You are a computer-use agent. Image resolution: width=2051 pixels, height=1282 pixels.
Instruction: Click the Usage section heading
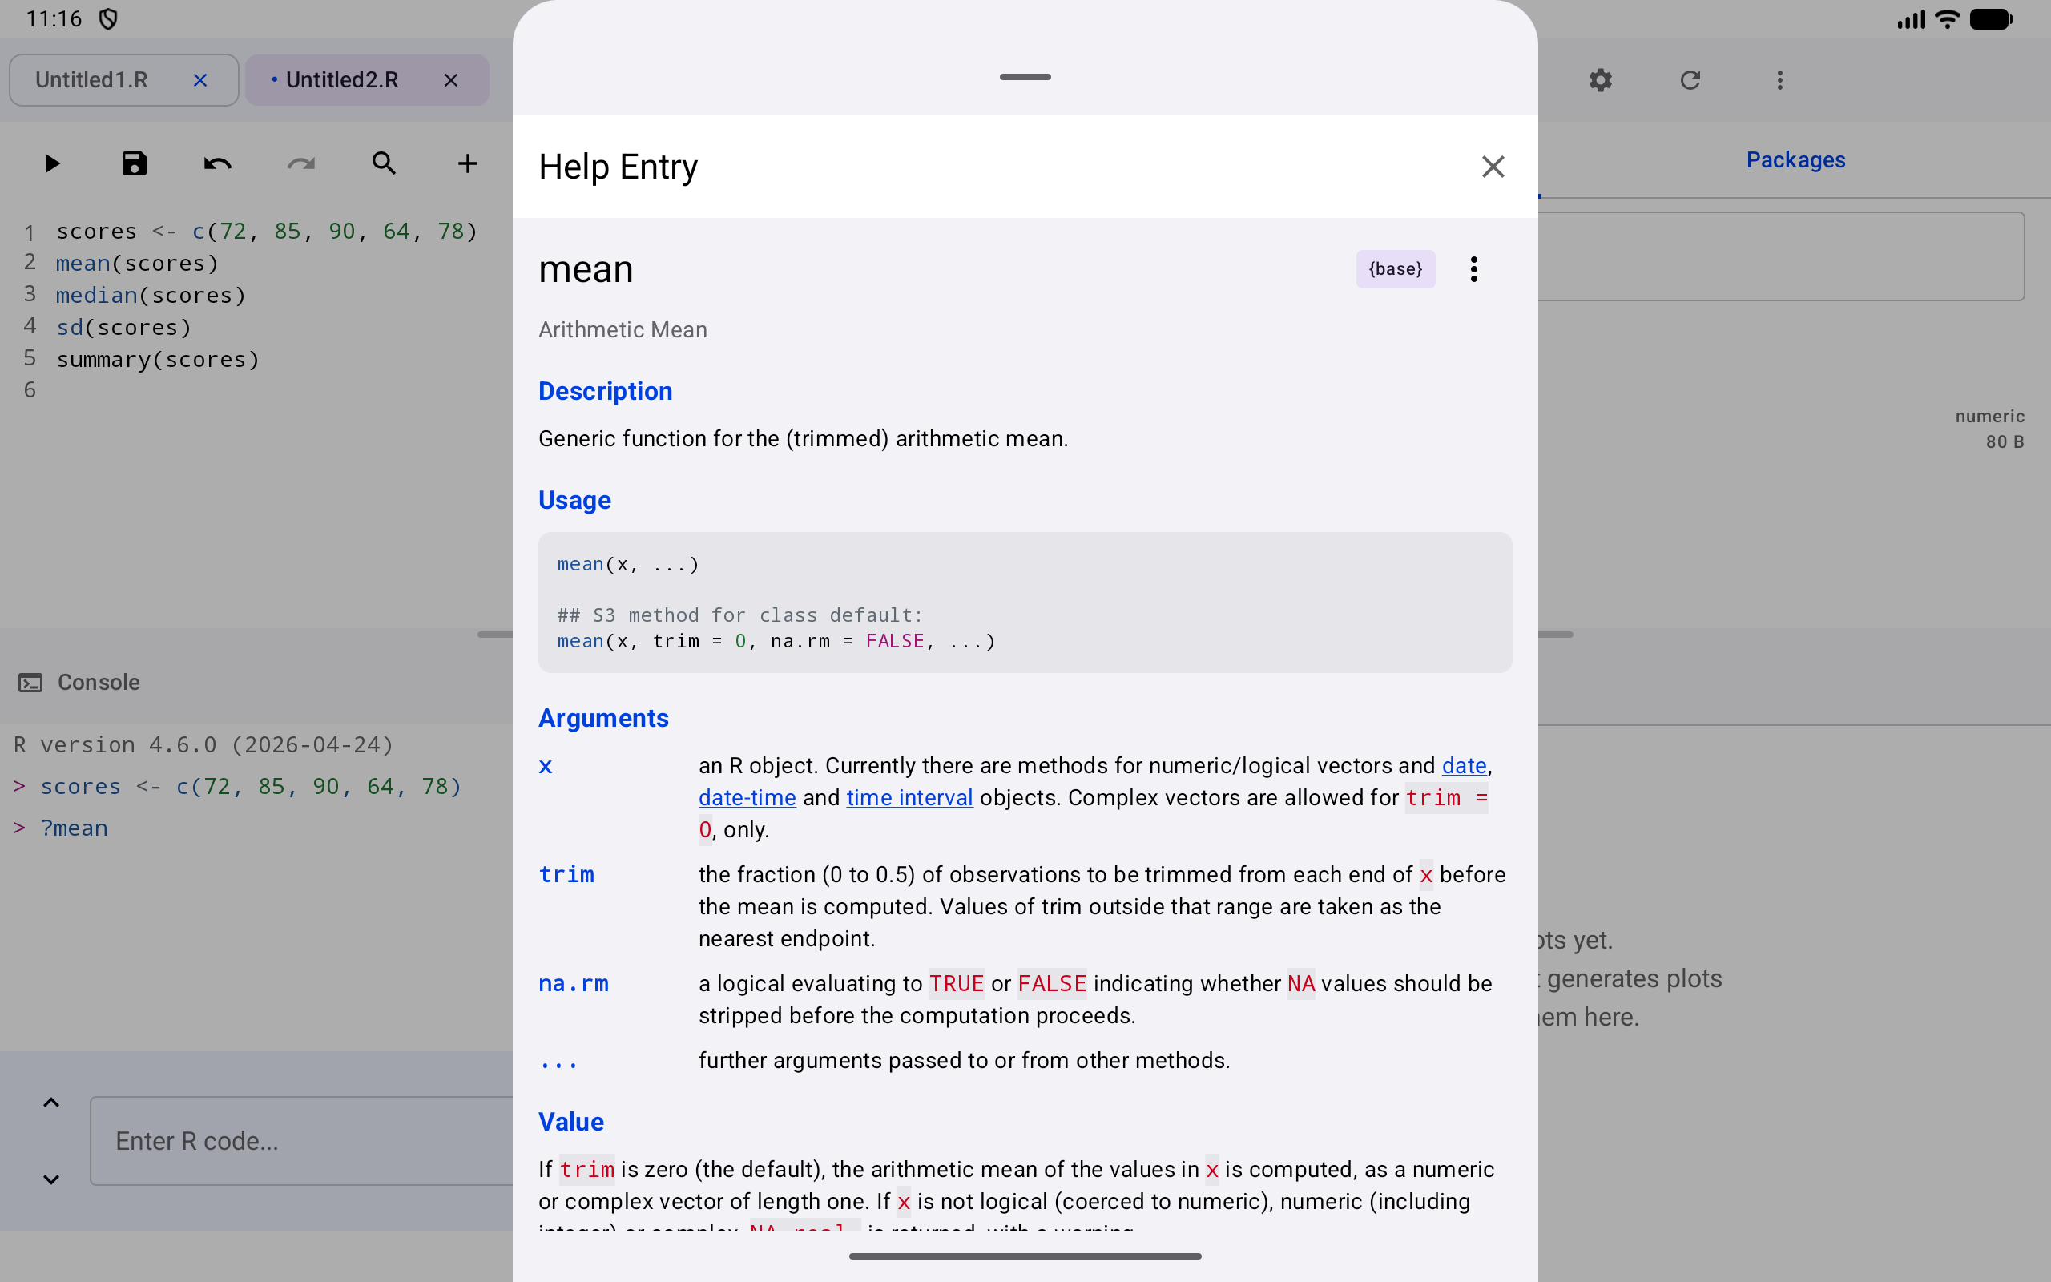[x=574, y=500]
